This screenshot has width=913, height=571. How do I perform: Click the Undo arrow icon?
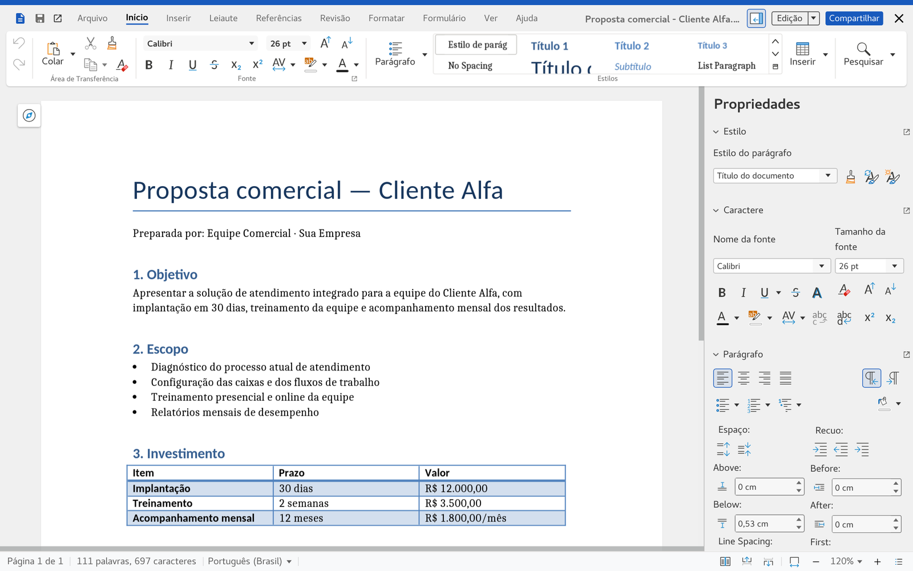19,43
